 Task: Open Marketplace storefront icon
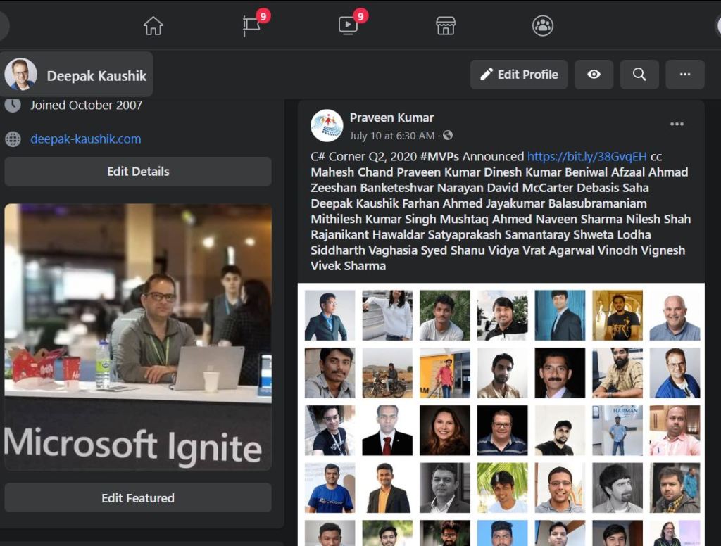click(x=445, y=26)
